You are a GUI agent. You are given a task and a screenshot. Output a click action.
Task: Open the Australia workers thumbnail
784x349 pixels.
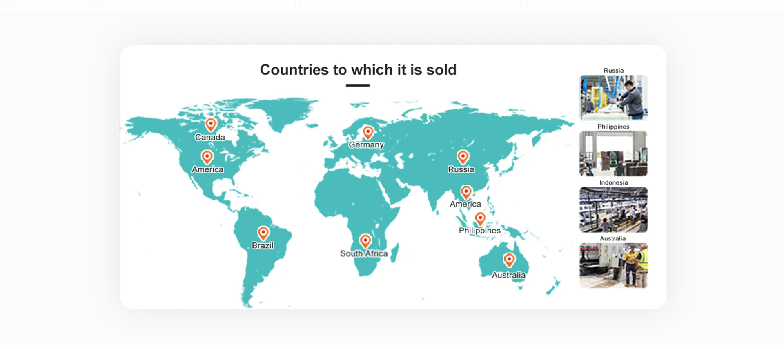pyautogui.click(x=613, y=265)
